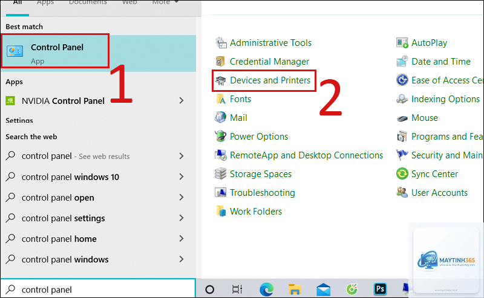Viewport: 484px width, 298px height.
Task: Click the NVIDIA Control Panel icon
Action: point(10,101)
